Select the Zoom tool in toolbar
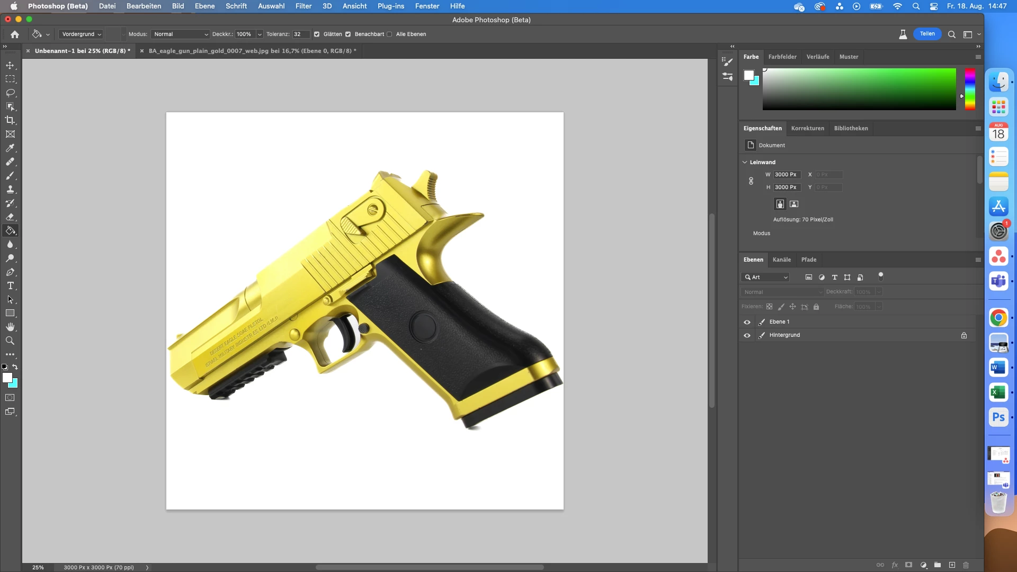Viewport: 1017px width, 572px height. click(x=10, y=341)
